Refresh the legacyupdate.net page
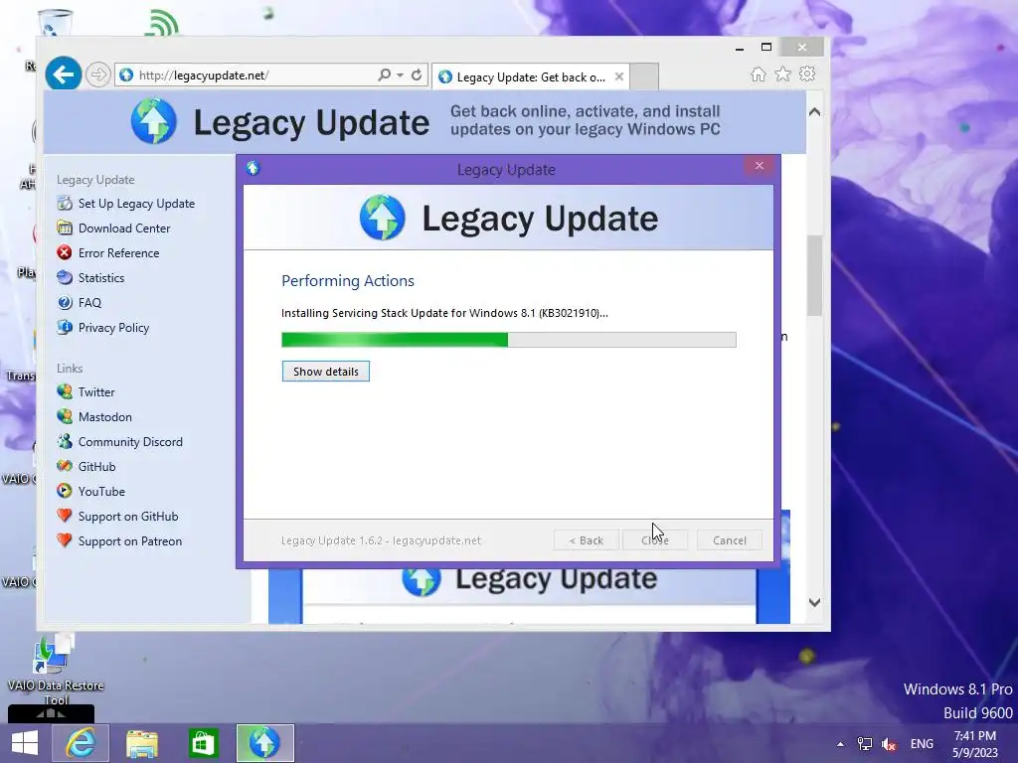Viewport: 1018px width, 763px height. [417, 76]
